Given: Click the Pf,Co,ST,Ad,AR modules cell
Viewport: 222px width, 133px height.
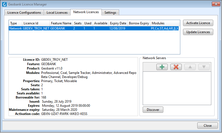Looking at the screenshot, I should click(x=164, y=28).
